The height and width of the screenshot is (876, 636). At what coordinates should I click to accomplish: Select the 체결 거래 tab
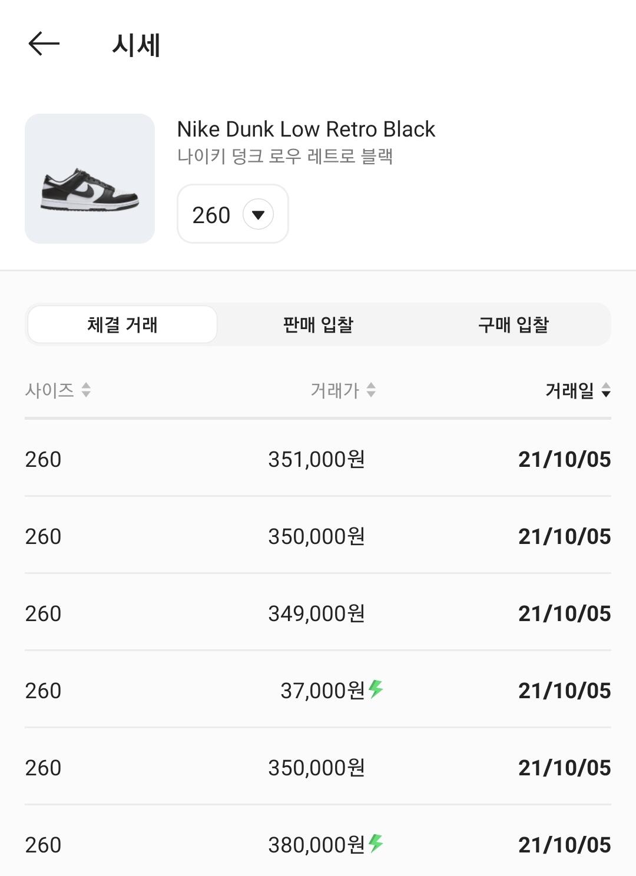pyautogui.click(x=122, y=324)
